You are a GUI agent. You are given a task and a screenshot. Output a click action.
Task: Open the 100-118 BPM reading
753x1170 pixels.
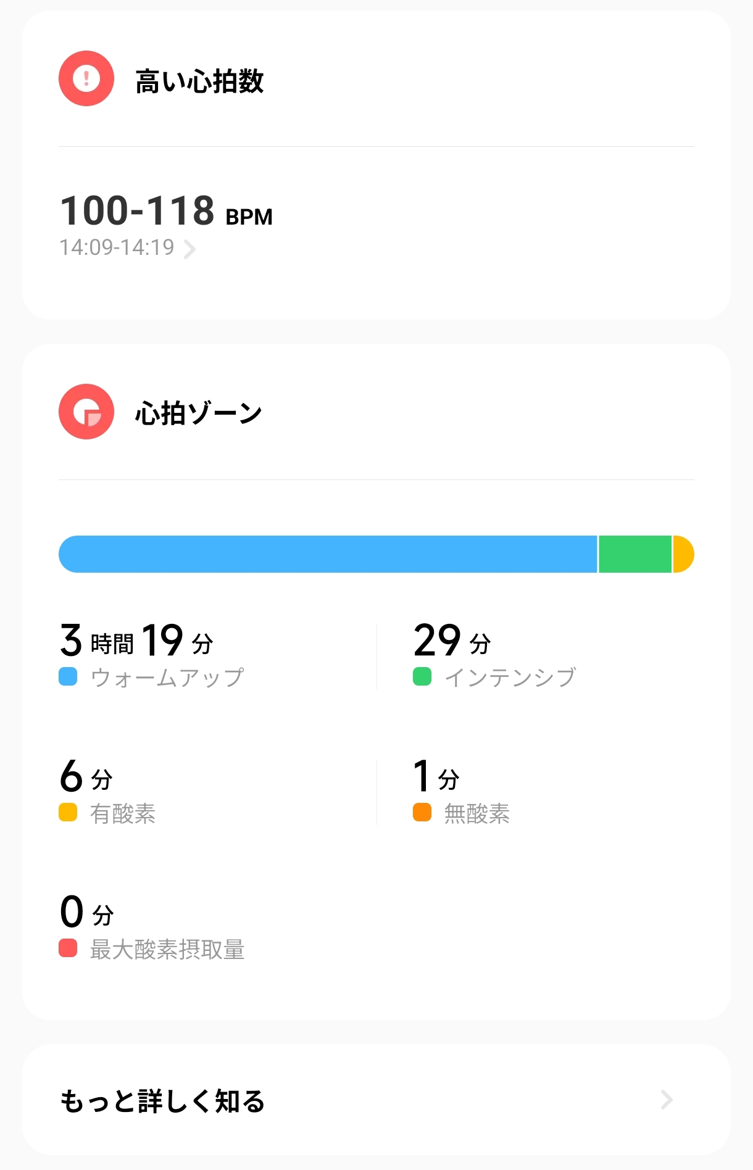pos(166,211)
